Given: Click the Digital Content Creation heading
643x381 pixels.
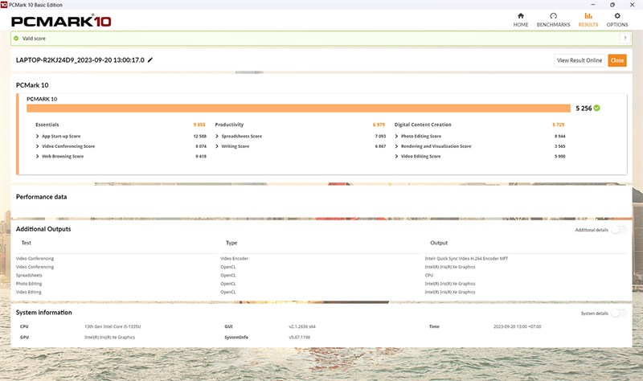Looking at the screenshot, I should pos(423,125).
